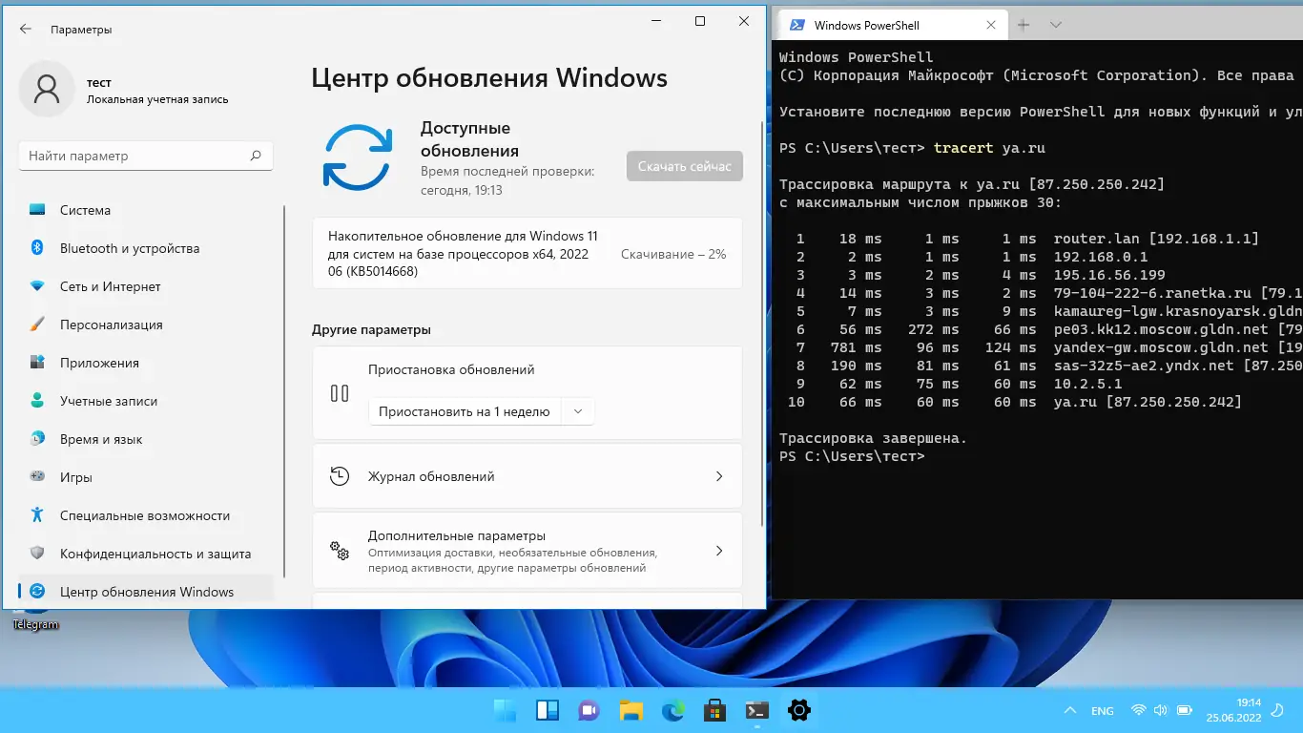Click Трассировка завершена text in PowerShell

873,438
